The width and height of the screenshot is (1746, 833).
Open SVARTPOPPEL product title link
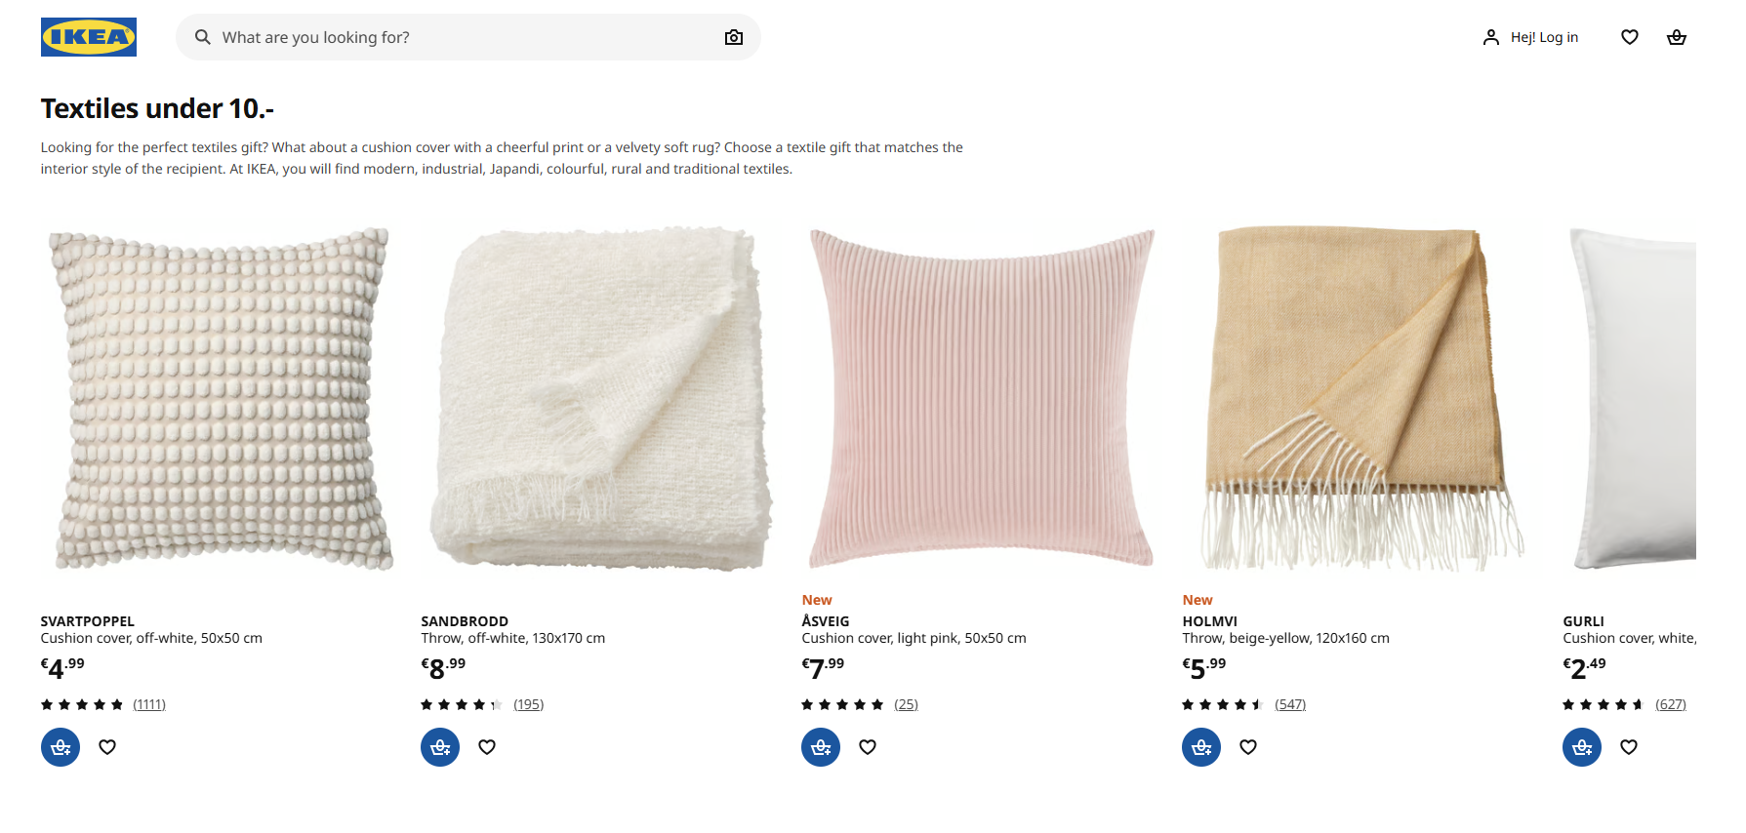(88, 621)
